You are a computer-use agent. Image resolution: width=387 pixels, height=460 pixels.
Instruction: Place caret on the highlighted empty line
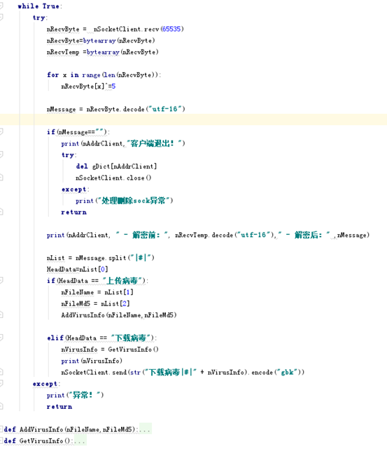coord(193,120)
